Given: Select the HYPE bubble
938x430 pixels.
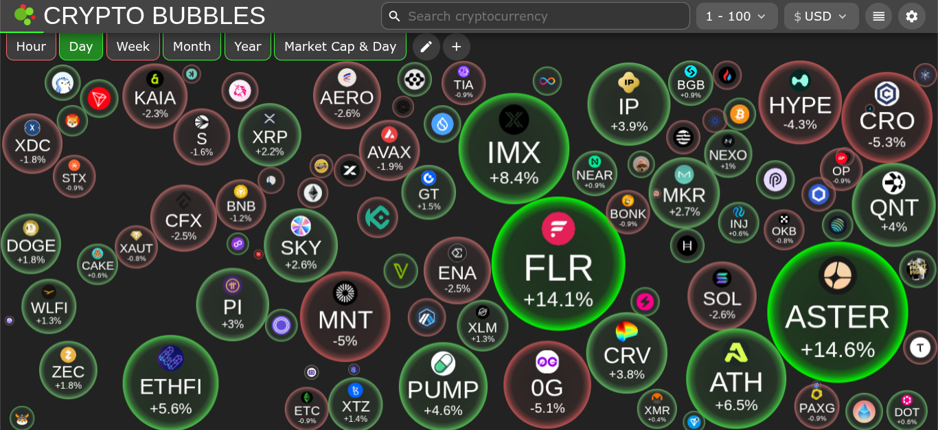Looking at the screenshot, I should click(800, 102).
